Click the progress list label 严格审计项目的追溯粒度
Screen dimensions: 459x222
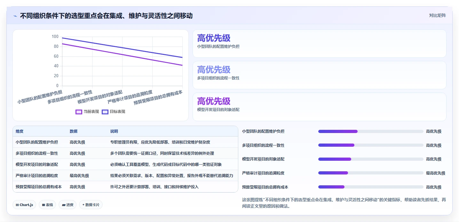tap(263, 173)
